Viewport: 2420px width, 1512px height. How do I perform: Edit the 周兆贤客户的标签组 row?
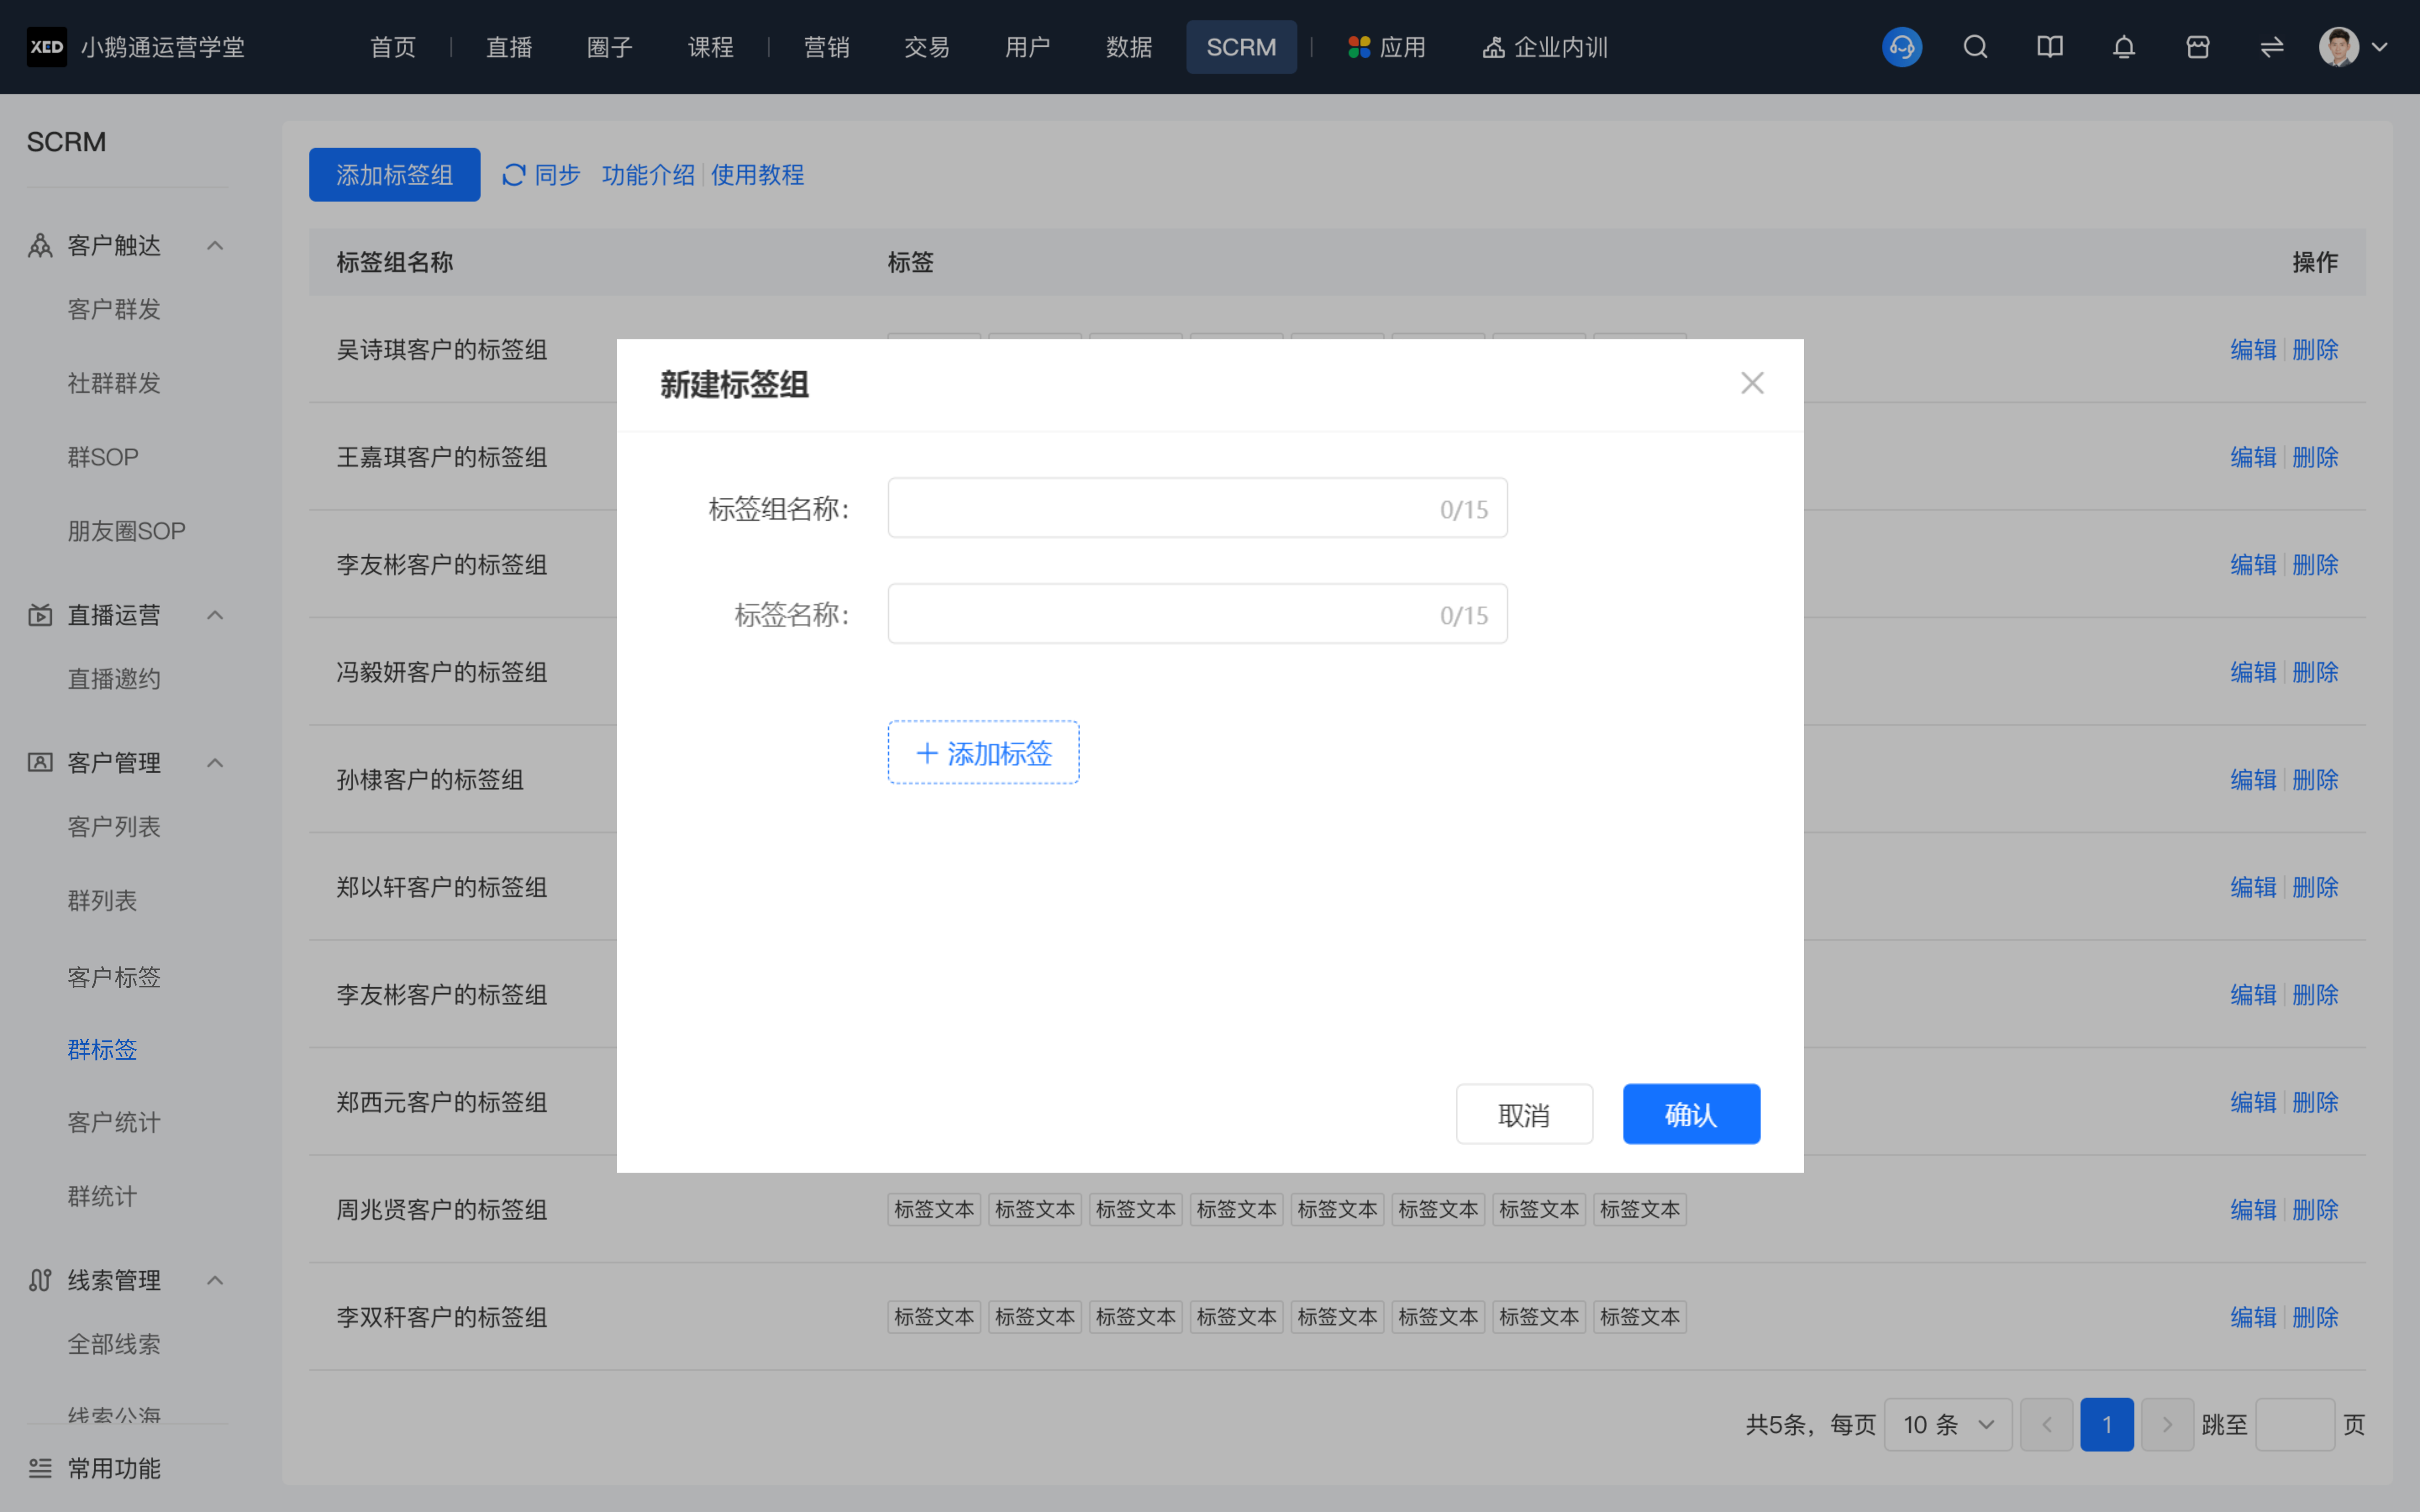[x=2253, y=1210]
